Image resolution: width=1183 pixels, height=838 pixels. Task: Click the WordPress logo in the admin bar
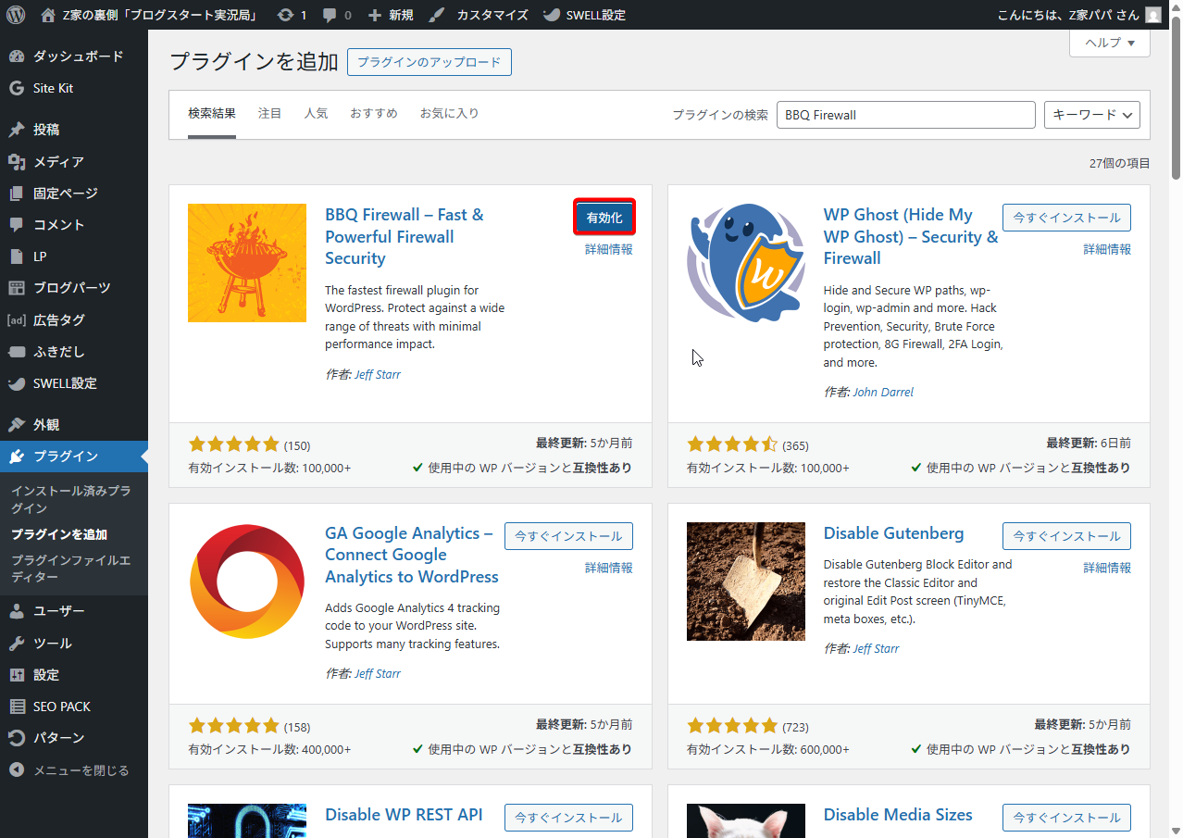click(x=16, y=15)
